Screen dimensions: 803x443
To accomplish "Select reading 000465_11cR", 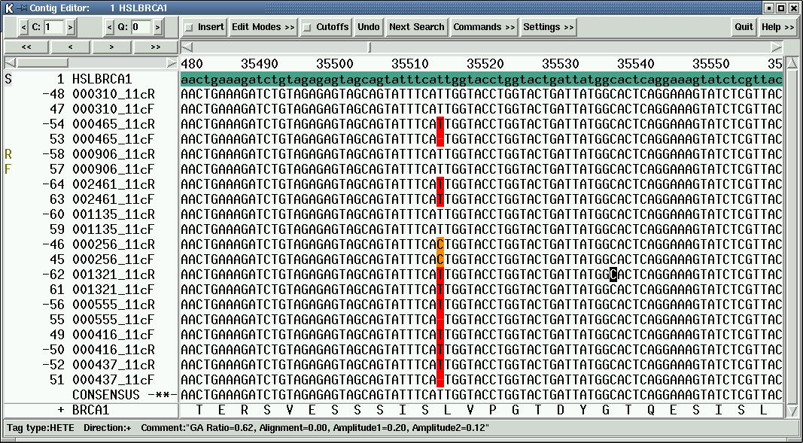I will coord(113,124).
